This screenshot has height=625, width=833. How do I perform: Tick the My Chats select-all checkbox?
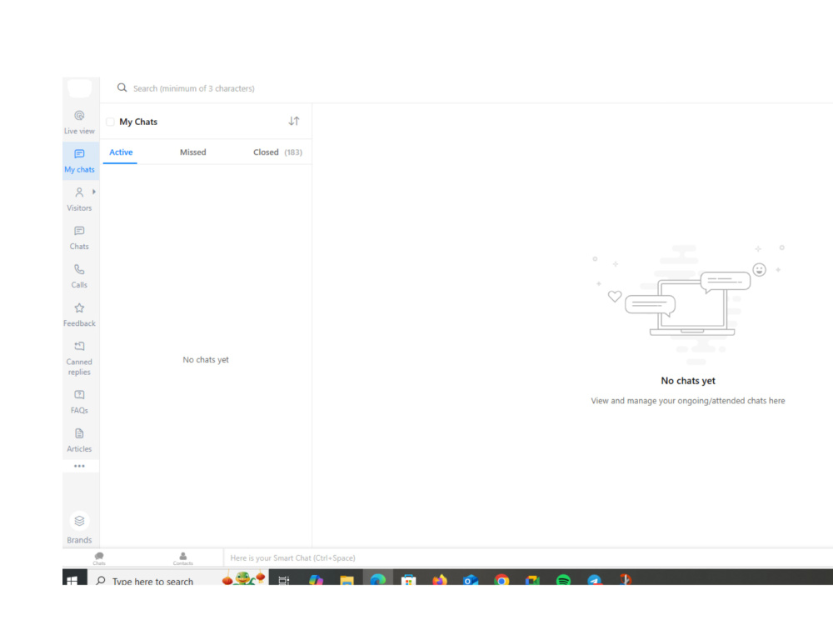(110, 122)
